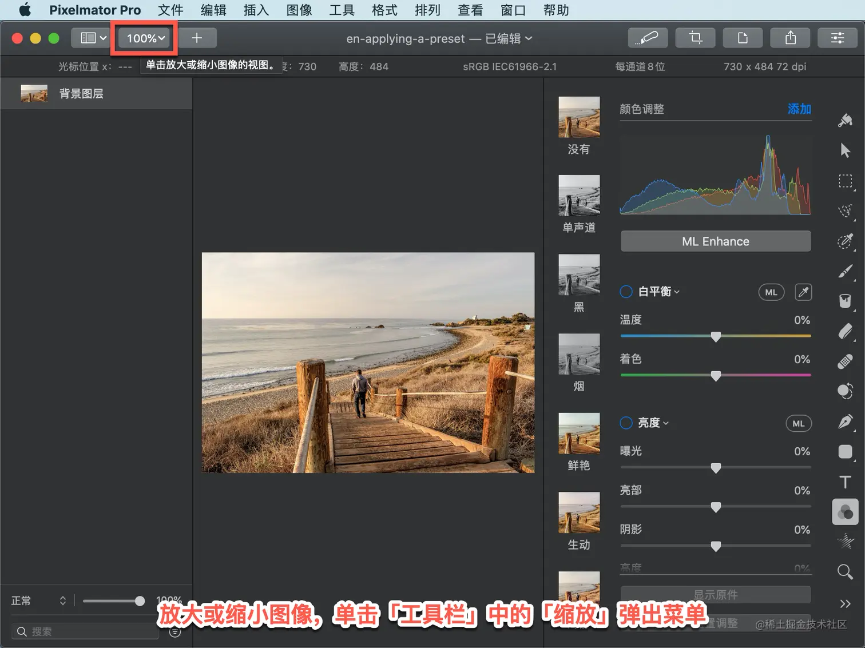Screen dimensions: 865x648
Task: Open the Apple menu
Action: click(25, 10)
